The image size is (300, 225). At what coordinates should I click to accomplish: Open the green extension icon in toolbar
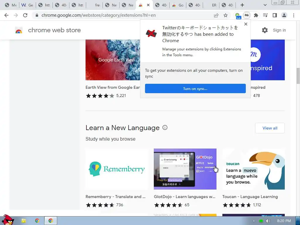(238, 16)
